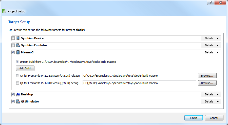This screenshot has width=228, height=125.
Task: Click Finish to complete project setup
Action: point(194,118)
